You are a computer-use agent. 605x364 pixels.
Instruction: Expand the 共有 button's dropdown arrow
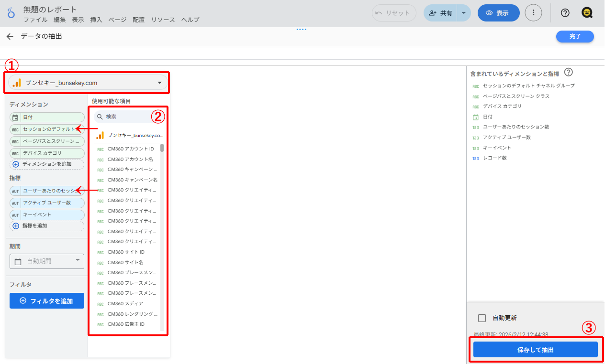[463, 13]
